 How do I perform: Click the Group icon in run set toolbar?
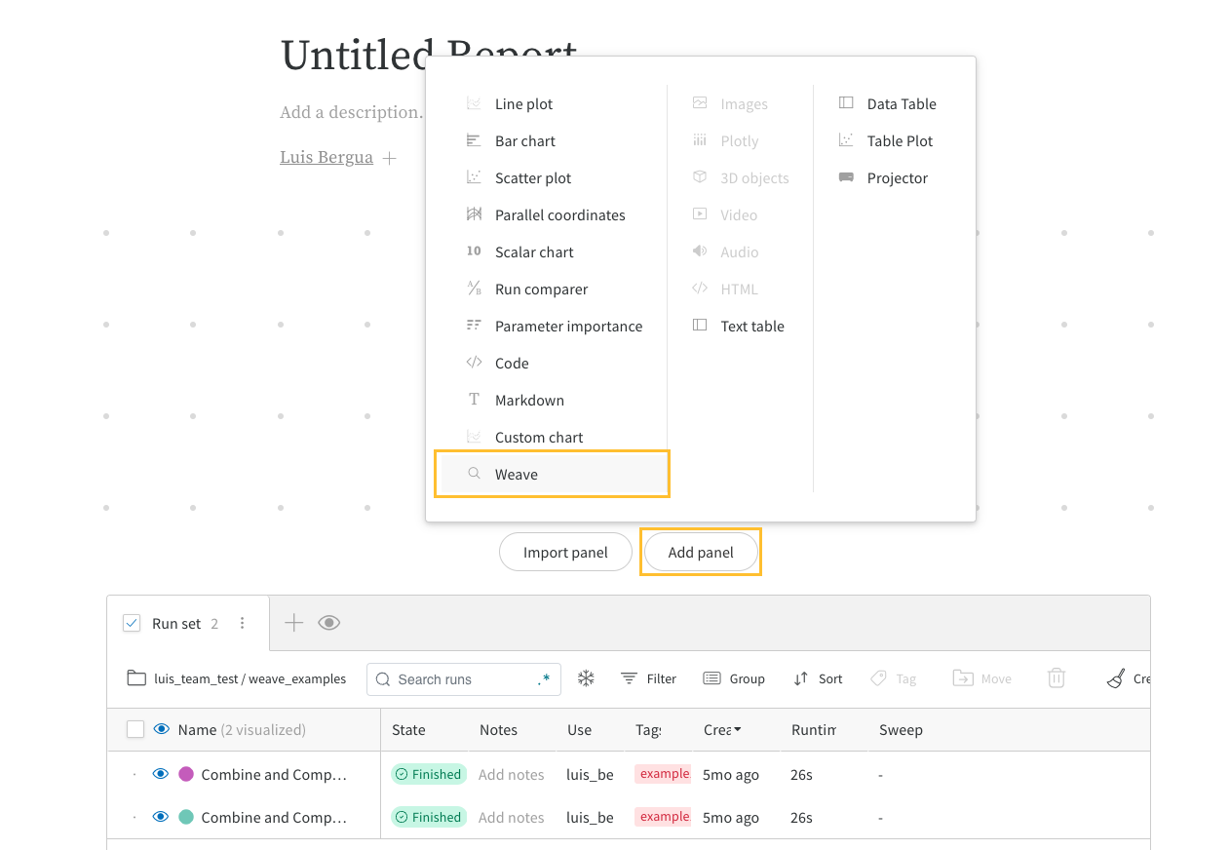(x=711, y=678)
